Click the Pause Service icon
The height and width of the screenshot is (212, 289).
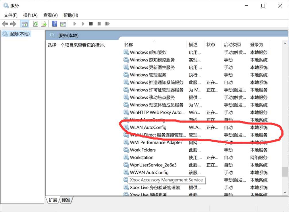[x=99, y=24]
